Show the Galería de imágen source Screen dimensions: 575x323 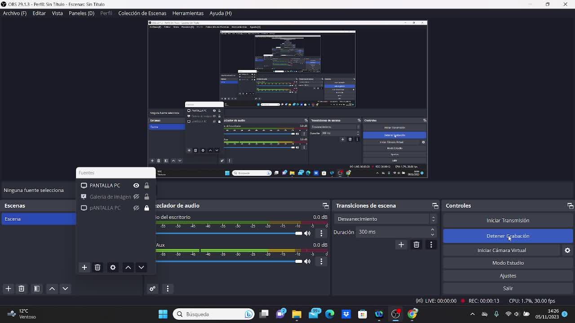[136, 196]
